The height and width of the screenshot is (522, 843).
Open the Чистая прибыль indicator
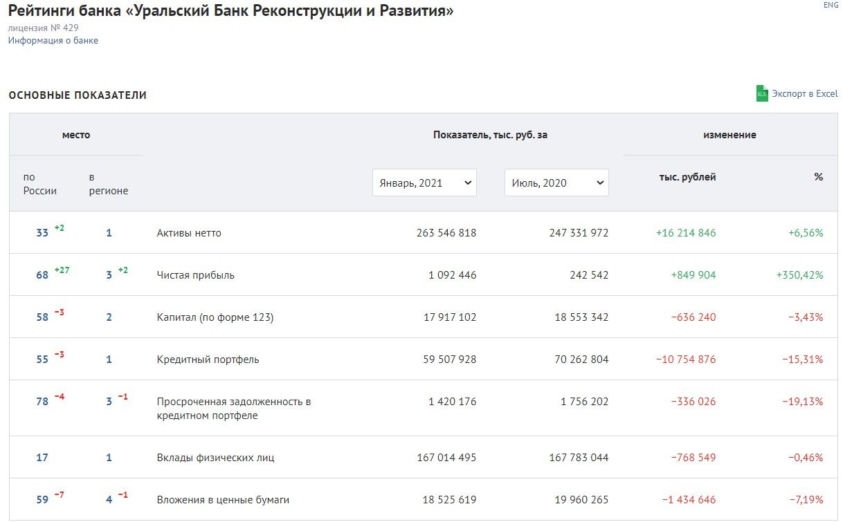pos(196,275)
